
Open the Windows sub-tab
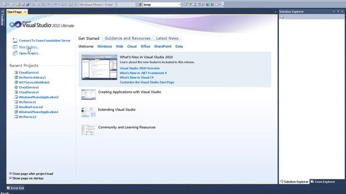[x=104, y=46]
